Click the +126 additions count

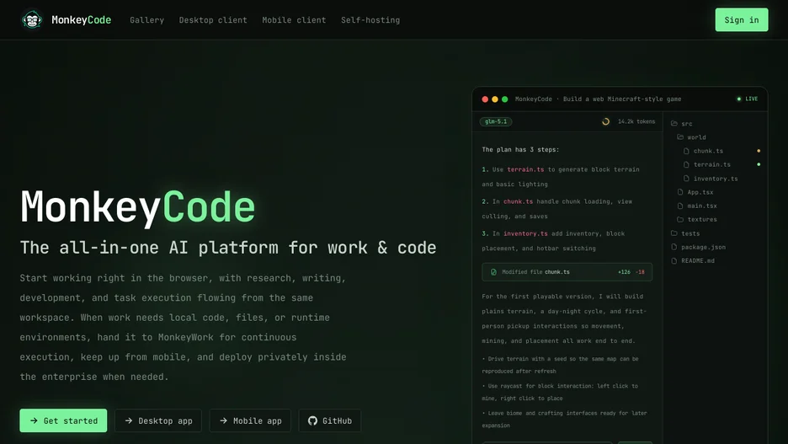pos(624,272)
